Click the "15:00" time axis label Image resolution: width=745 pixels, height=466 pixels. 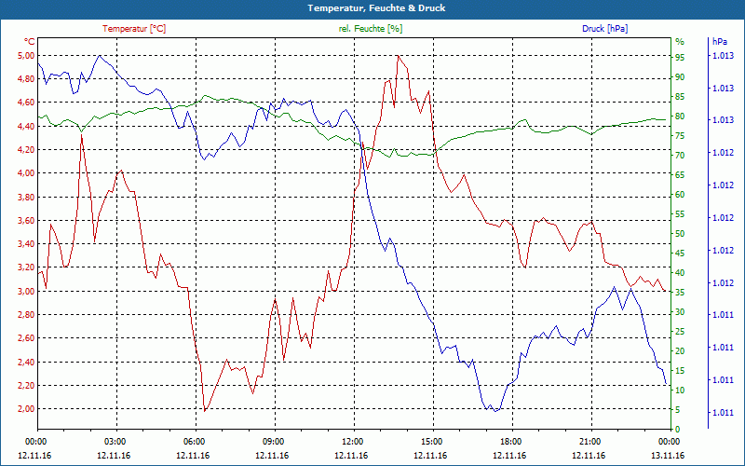[x=431, y=442]
